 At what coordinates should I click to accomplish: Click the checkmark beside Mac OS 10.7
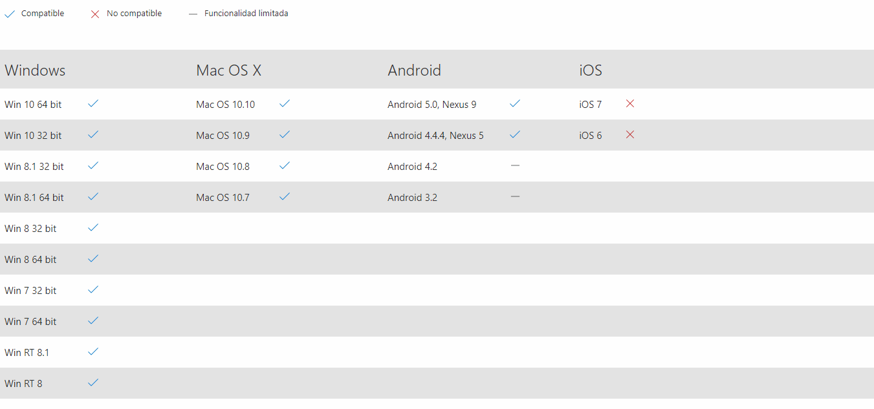(x=285, y=196)
